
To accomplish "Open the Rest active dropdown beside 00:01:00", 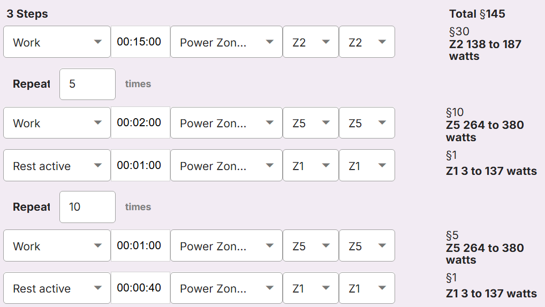I will coord(57,166).
